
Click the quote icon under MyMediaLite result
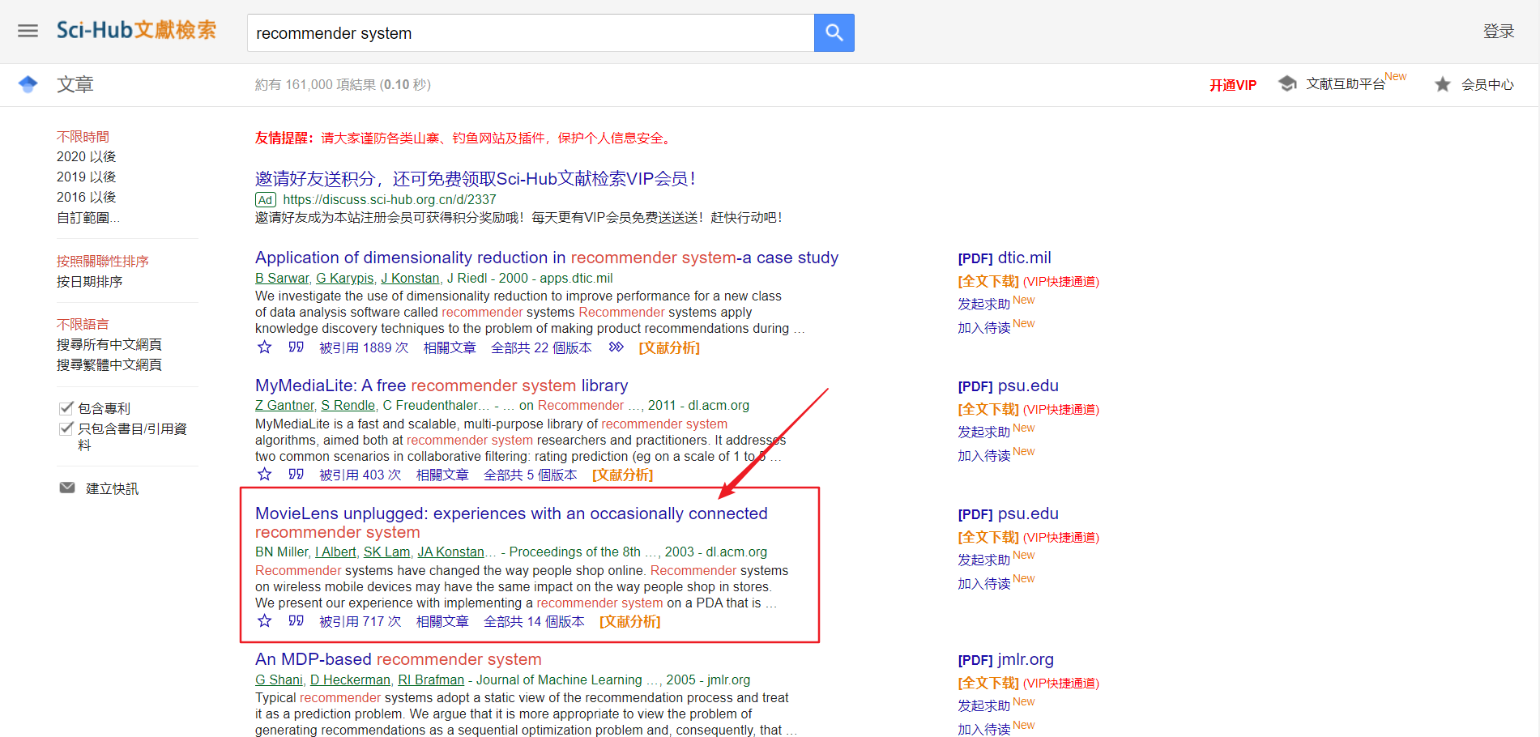click(x=296, y=475)
